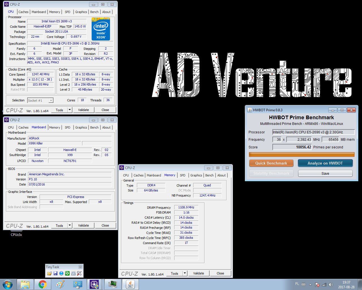Click the Name value Intel Xeon E5 2699 v3
362x290 pixels.
point(57,21)
